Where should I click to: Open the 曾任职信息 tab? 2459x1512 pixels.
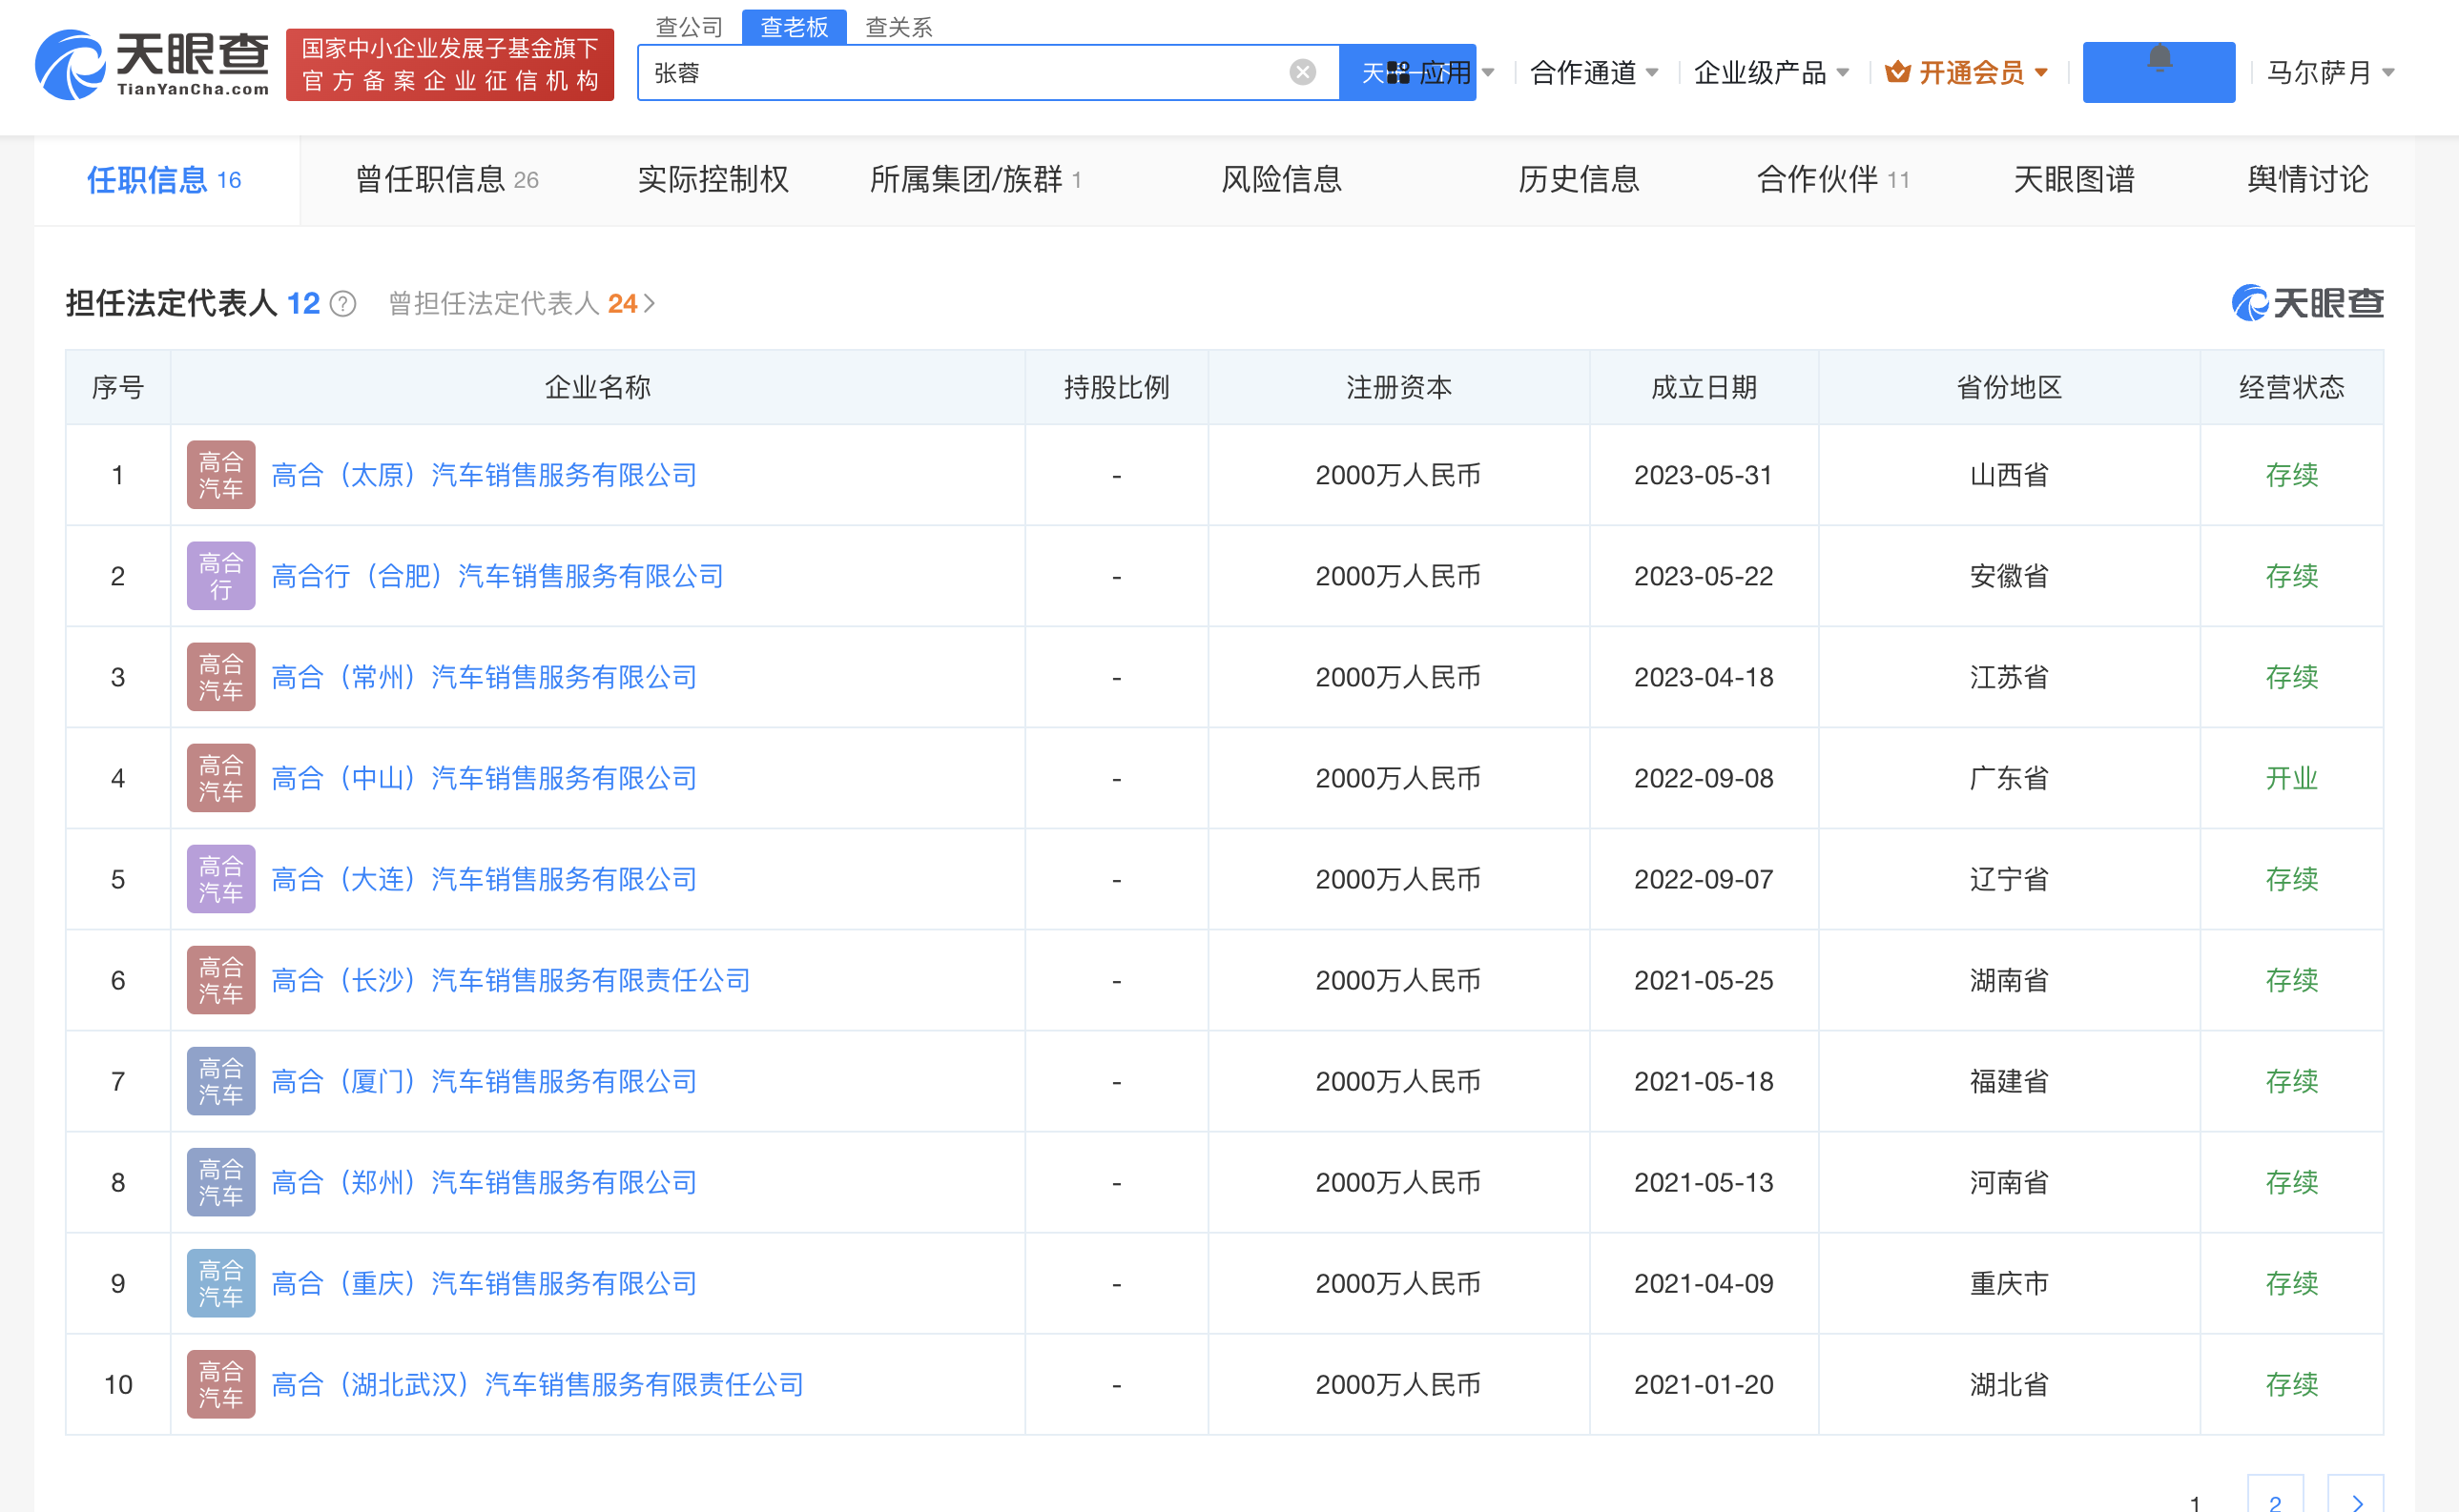coord(447,180)
